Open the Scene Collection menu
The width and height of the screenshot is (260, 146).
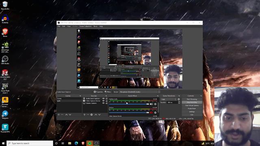coord(85,26)
